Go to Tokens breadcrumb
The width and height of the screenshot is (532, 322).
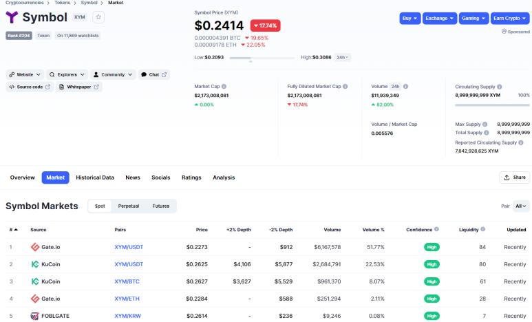click(63, 3)
